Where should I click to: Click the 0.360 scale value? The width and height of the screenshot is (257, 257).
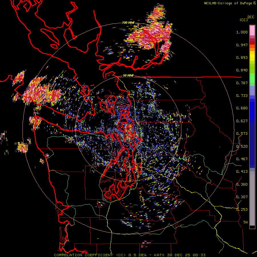tap(242, 184)
